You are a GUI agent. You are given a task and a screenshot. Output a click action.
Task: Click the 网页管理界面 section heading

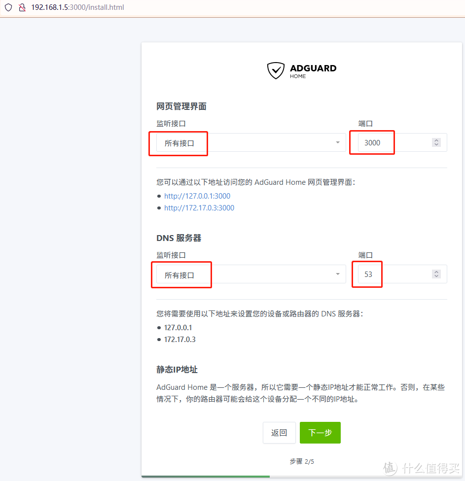click(181, 106)
